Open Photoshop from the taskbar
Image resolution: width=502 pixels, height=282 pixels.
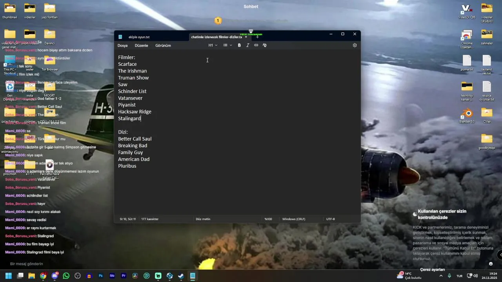[101, 276]
